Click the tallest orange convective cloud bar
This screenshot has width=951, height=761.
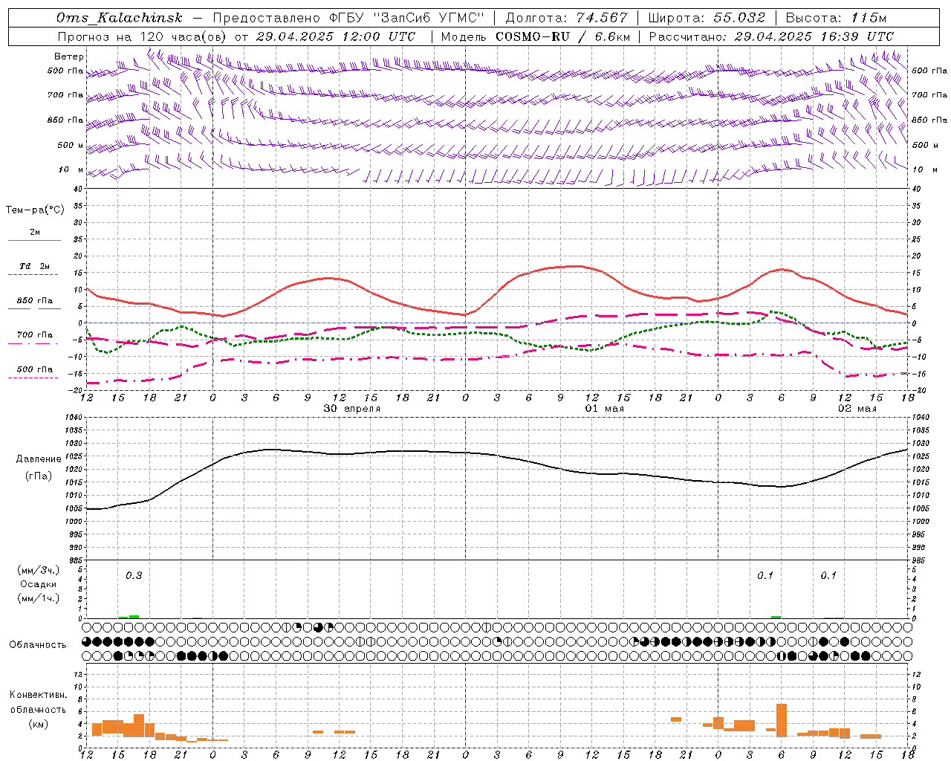click(x=782, y=720)
